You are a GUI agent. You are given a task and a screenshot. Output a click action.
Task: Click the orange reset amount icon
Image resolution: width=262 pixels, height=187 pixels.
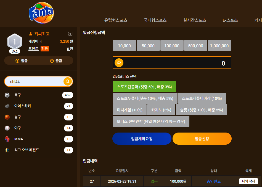[x=119, y=63]
